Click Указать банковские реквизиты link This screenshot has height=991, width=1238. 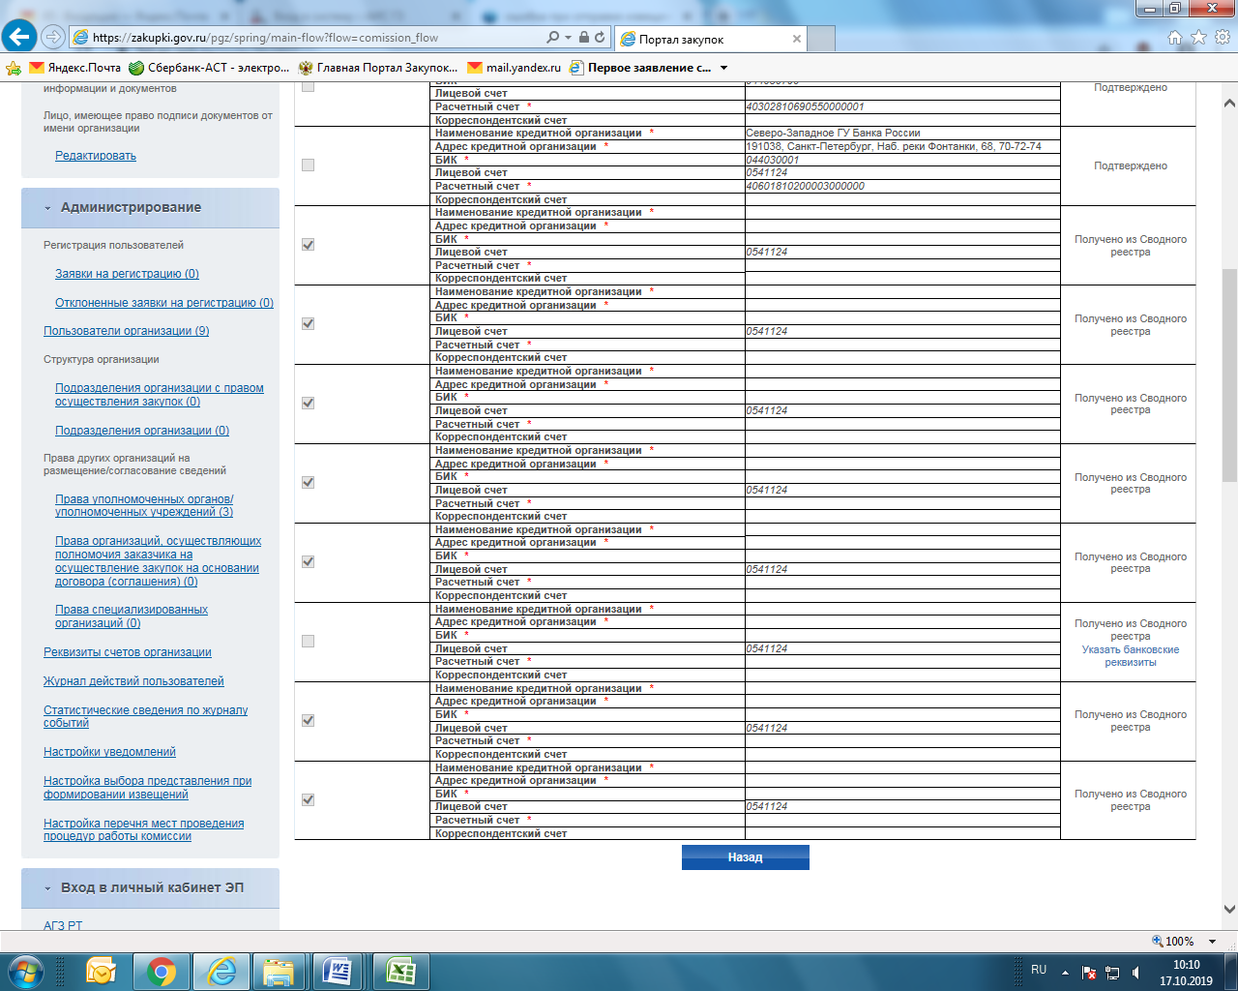(x=1131, y=656)
